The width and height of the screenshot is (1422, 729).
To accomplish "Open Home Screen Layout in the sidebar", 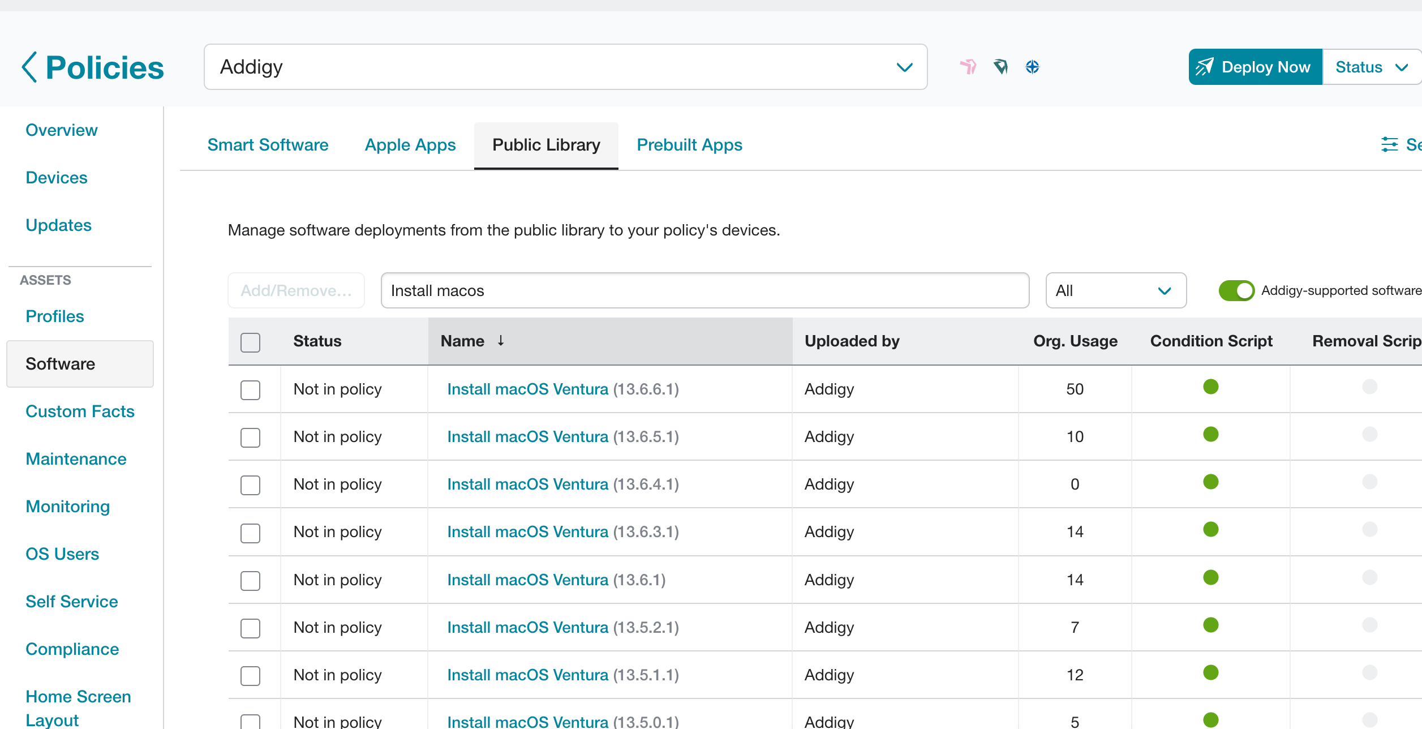I will (x=78, y=708).
